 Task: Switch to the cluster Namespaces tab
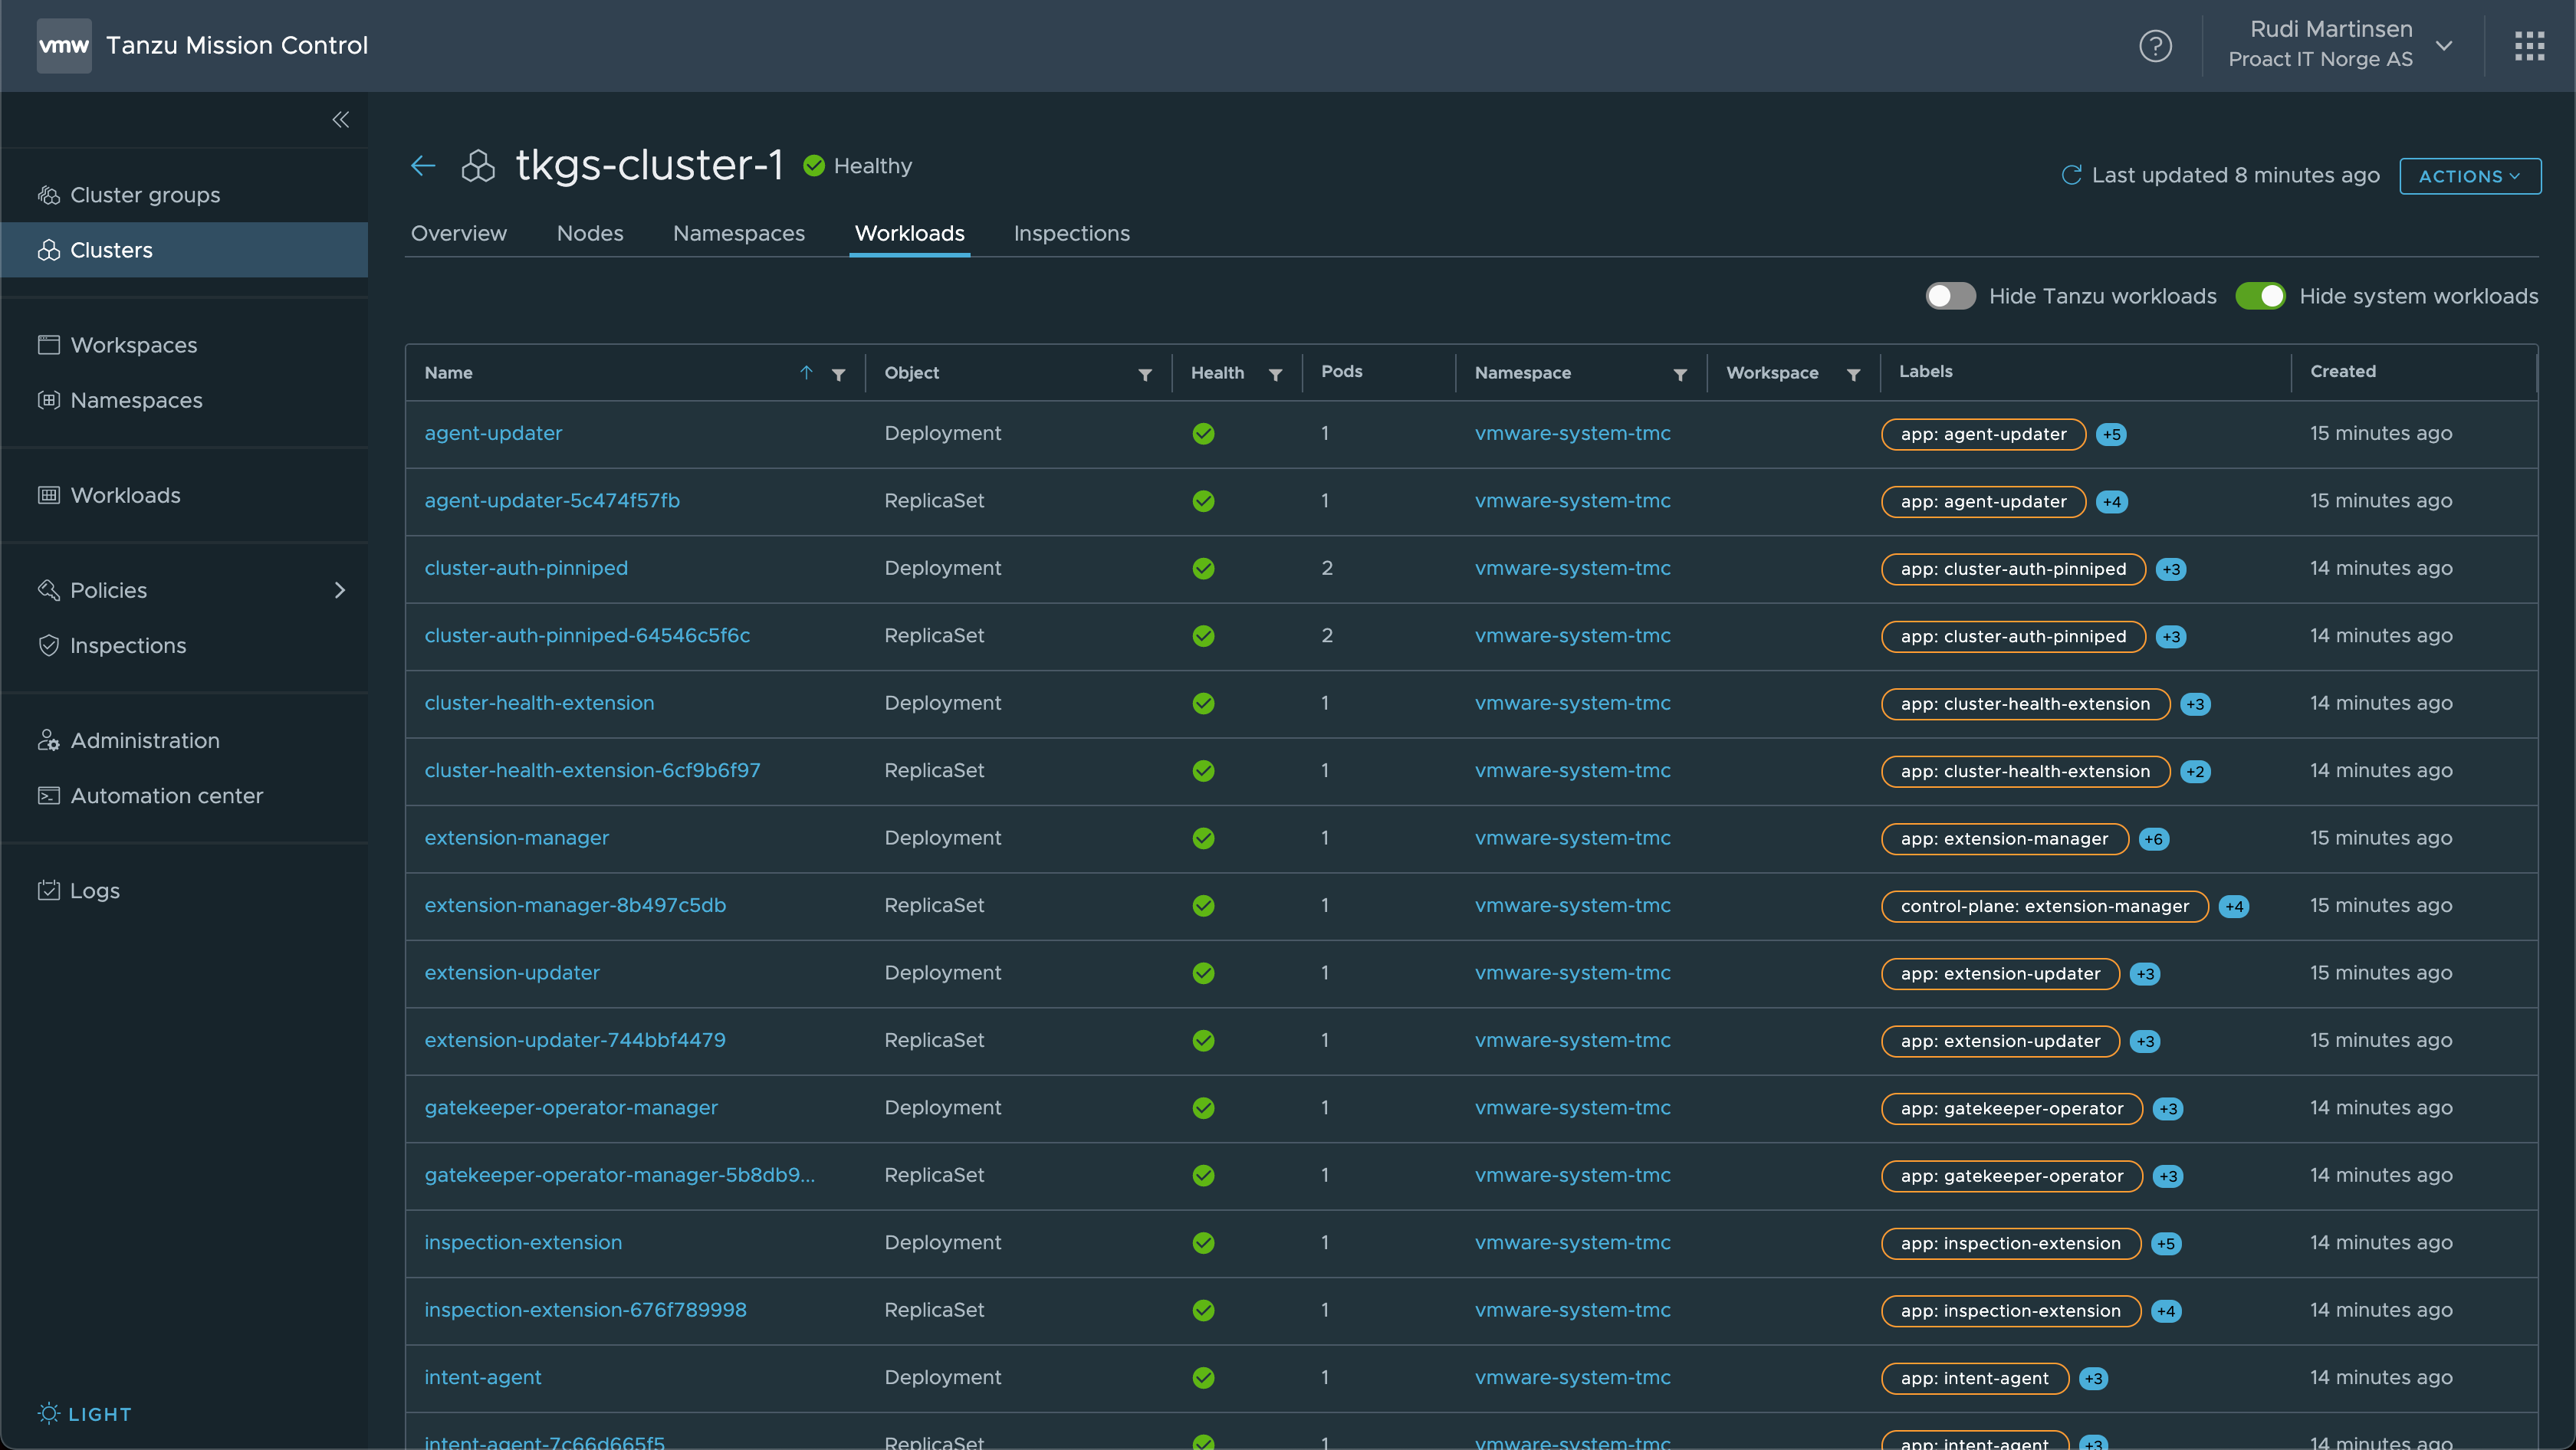(739, 233)
